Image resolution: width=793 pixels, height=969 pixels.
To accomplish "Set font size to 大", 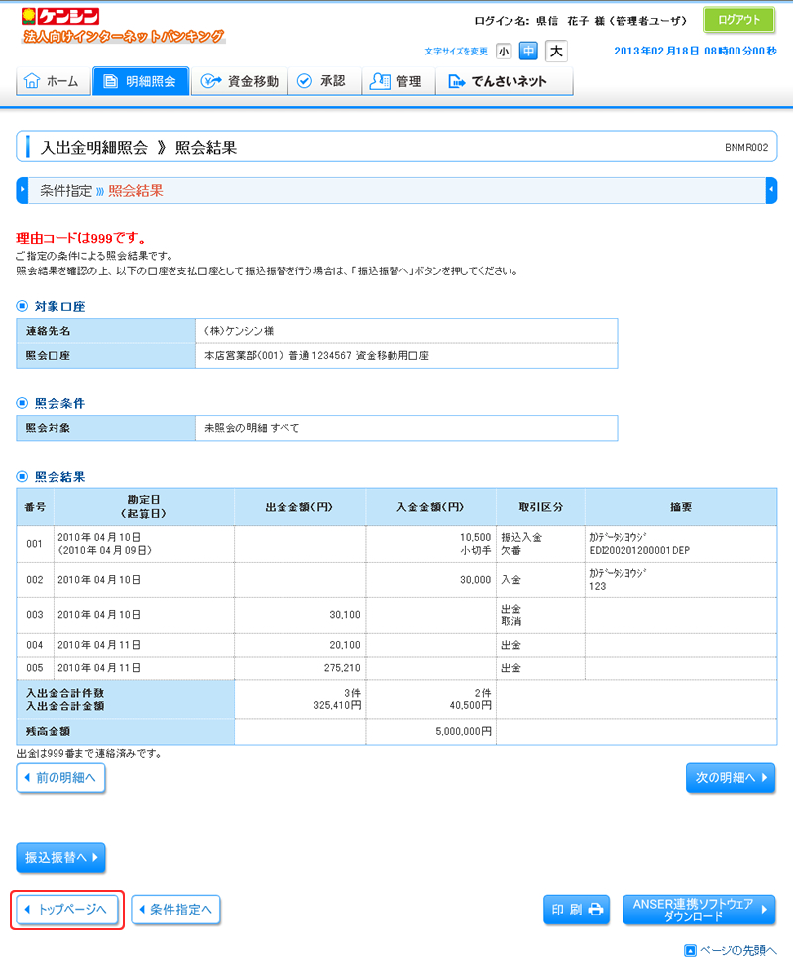I will tap(556, 51).
